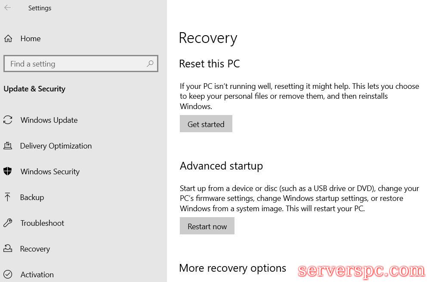Click the Windows Update sync arrows icon
The image size is (432, 282).
8,120
